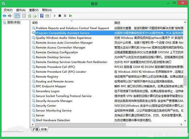This screenshot has width=189, height=139.
Task: Click gear icon beside Shell Hardware Detection
Action: (33, 120)
